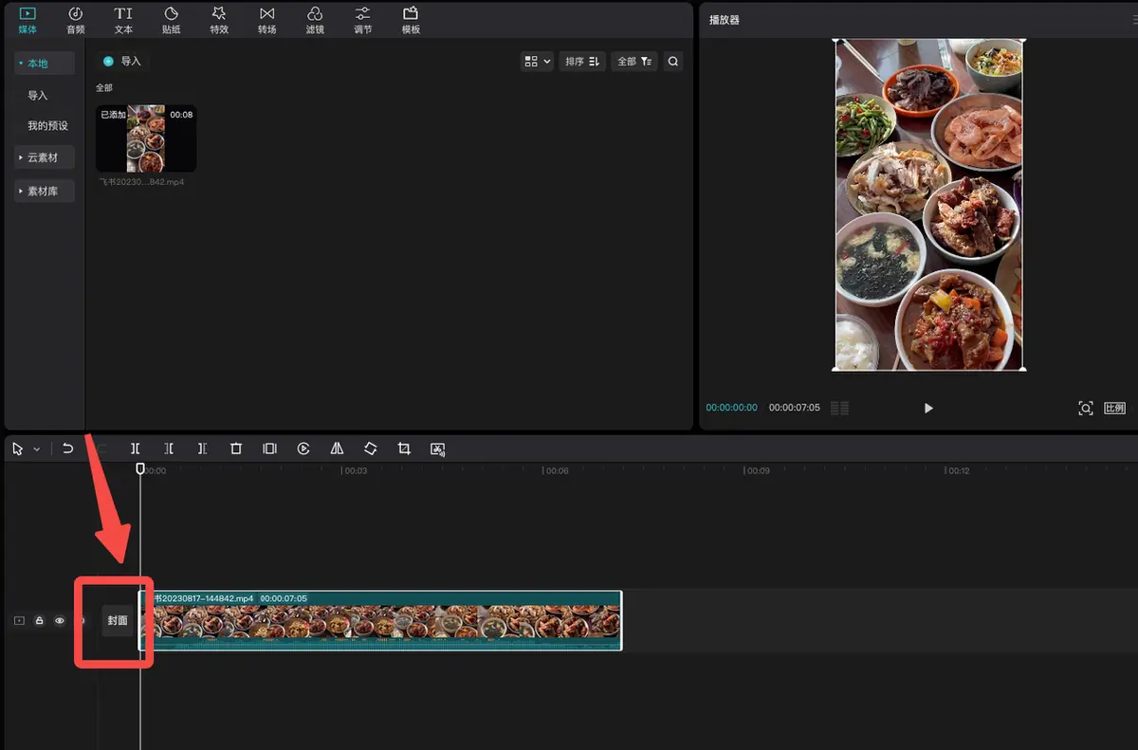1138x750 pixels.
Task: Open the 滤镜 filters tab
Action: coord(315,20)
